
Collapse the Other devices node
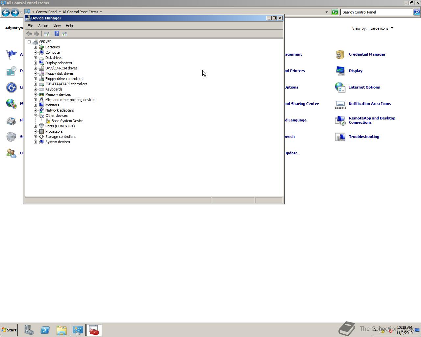tap(36, 116)
